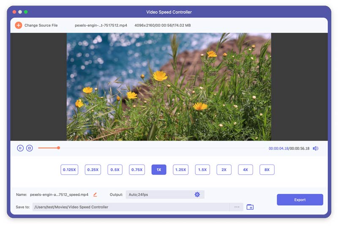The width and height of the screenshot is (338, 226).
Task: Set playback speed to 2X
Action: (x=224, y=170)
